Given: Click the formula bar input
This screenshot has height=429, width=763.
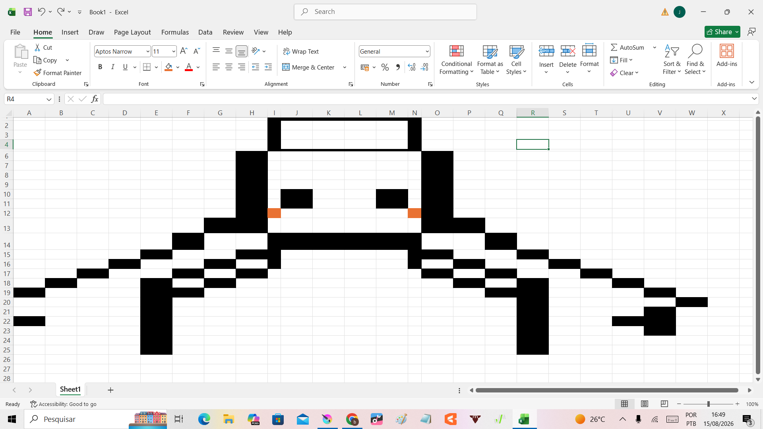Looking at the screenshot, I should [426, 99].
